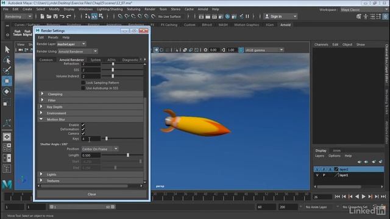Open Options menu in Layers panel
Image resolution: width=390 pixels, height=219 pixels.
[x=334, y=156]
